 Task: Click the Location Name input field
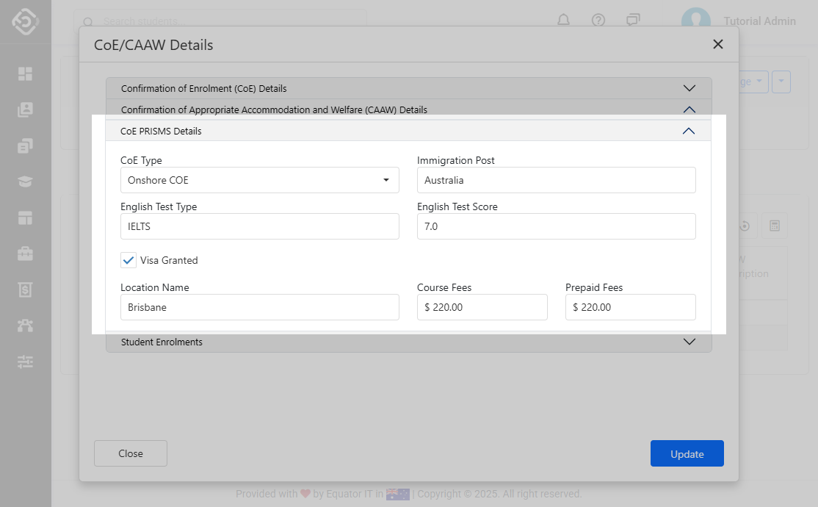(x=259, y=307)
